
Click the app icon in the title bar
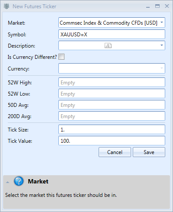click(6, 6)
